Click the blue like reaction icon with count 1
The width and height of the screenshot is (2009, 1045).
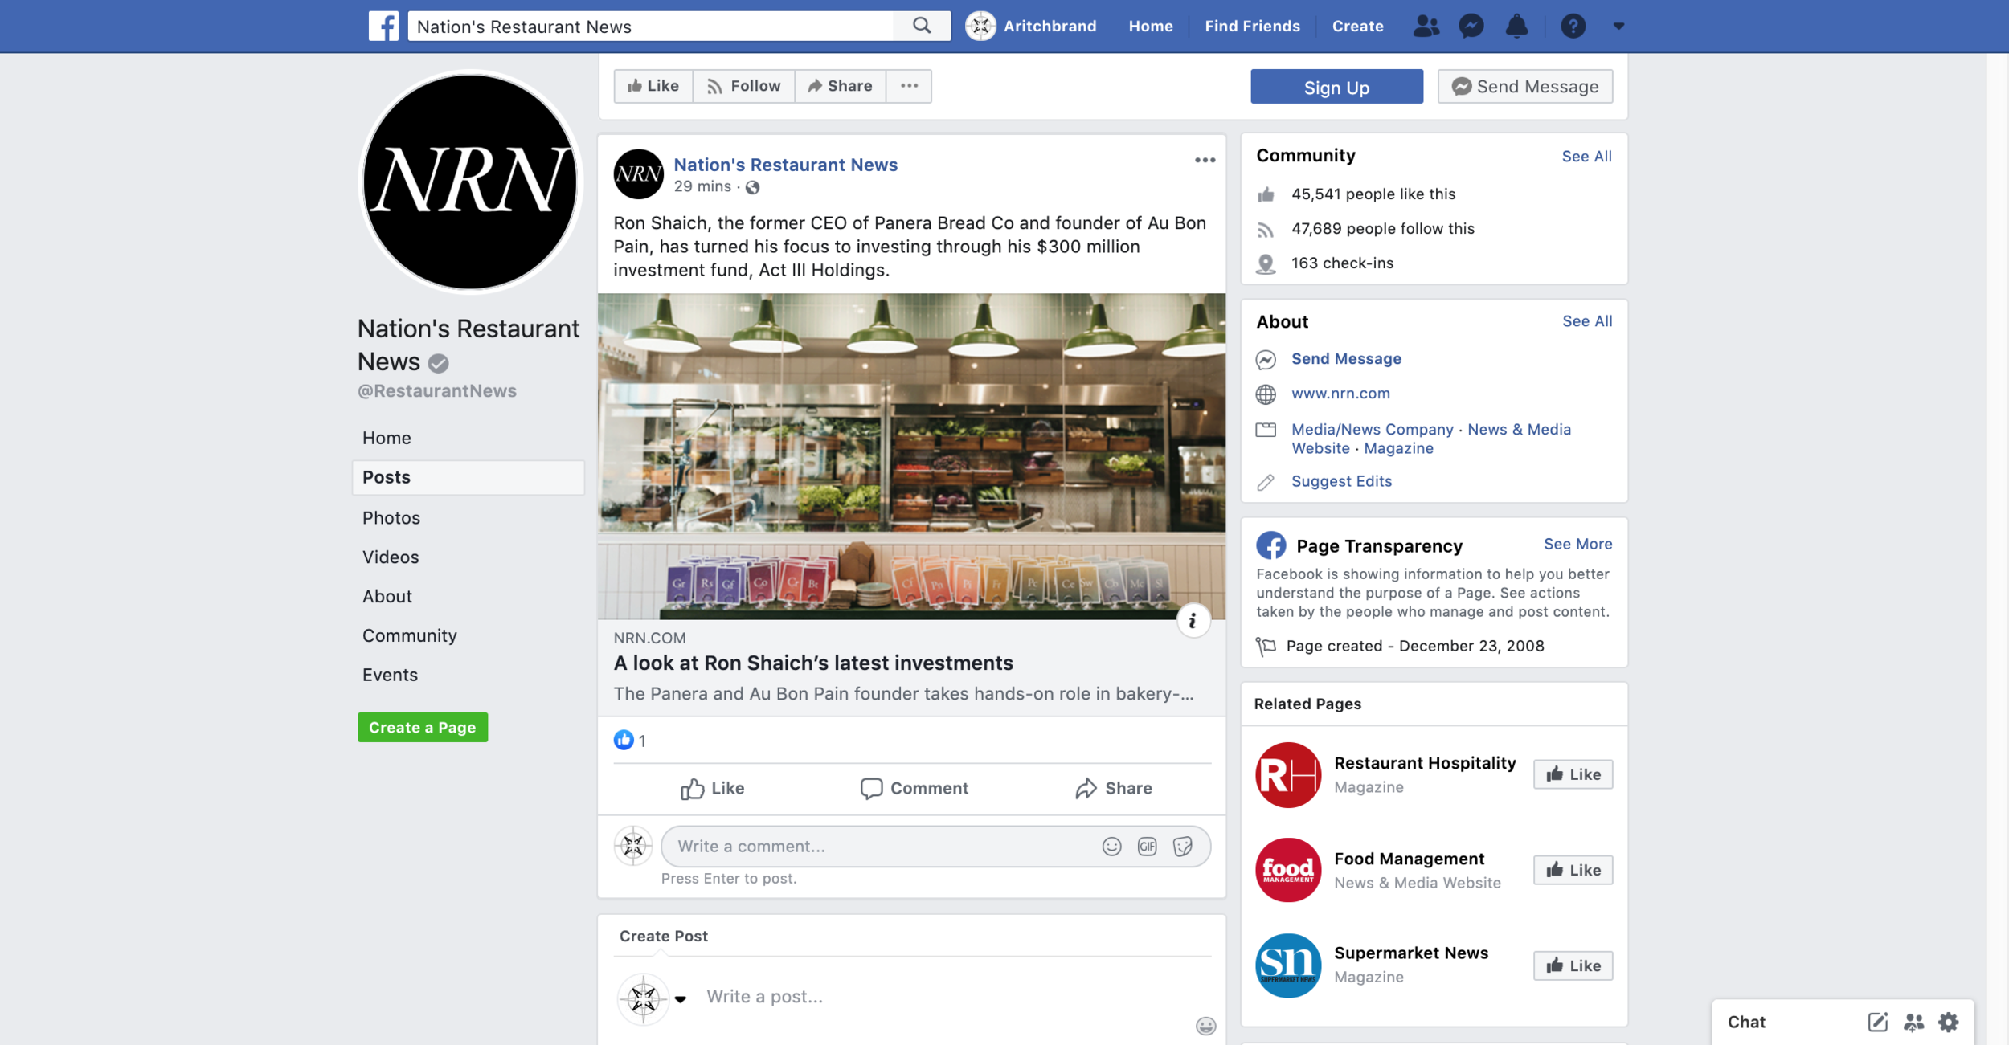(x=624, y=740)
